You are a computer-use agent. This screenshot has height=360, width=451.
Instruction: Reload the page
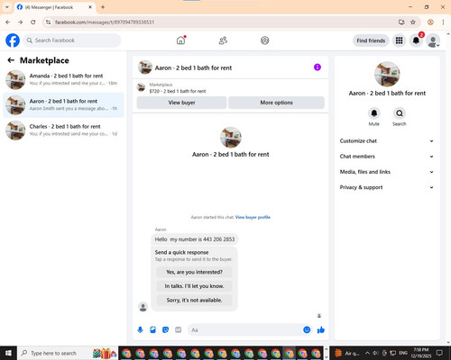coord(33,22)
